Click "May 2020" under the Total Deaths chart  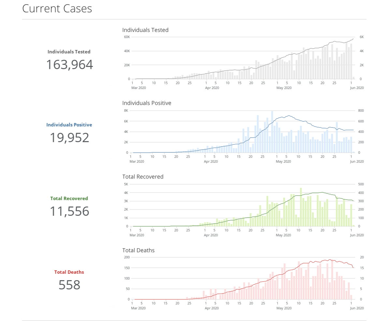pos(284,308)
